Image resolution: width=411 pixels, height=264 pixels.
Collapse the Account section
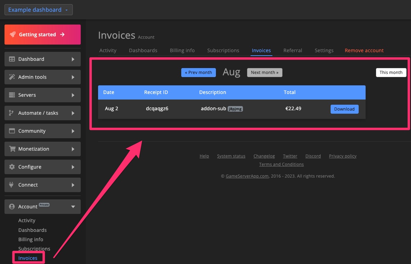pos(73,206)
